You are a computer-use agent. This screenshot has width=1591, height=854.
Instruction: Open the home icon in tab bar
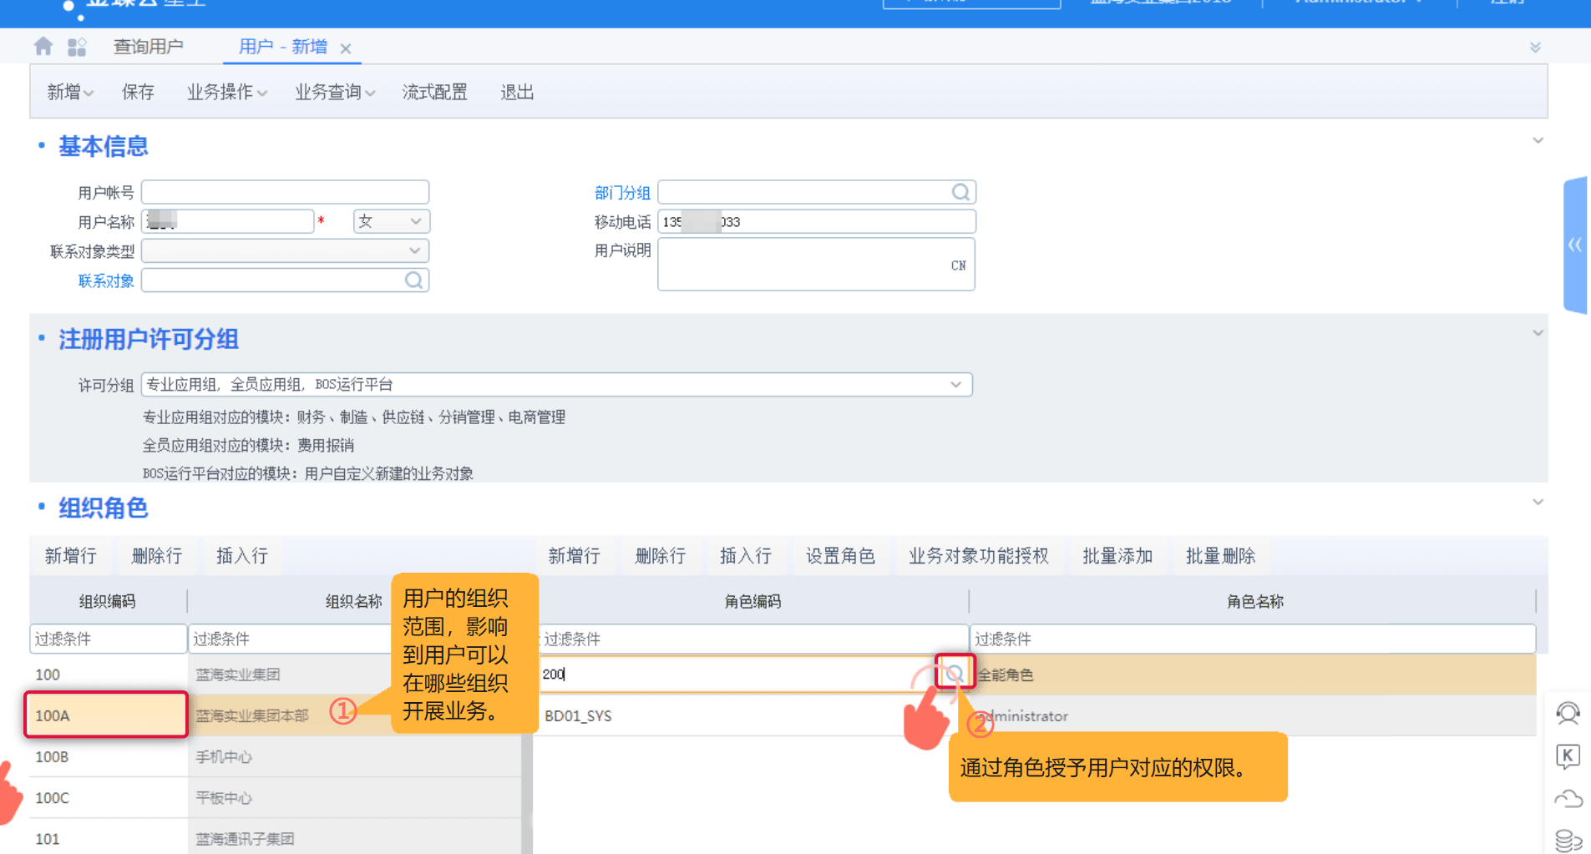click(43, 46)
